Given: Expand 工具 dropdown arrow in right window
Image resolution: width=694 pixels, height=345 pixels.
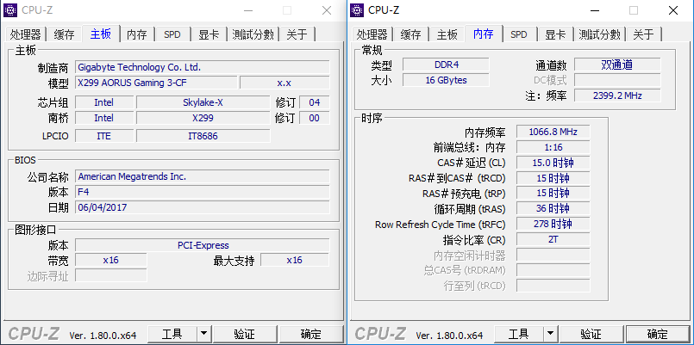Looking at the screenshot, I should [550, 334].
